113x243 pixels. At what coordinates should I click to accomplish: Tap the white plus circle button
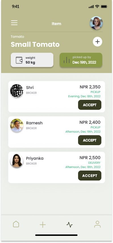(97, 42)
